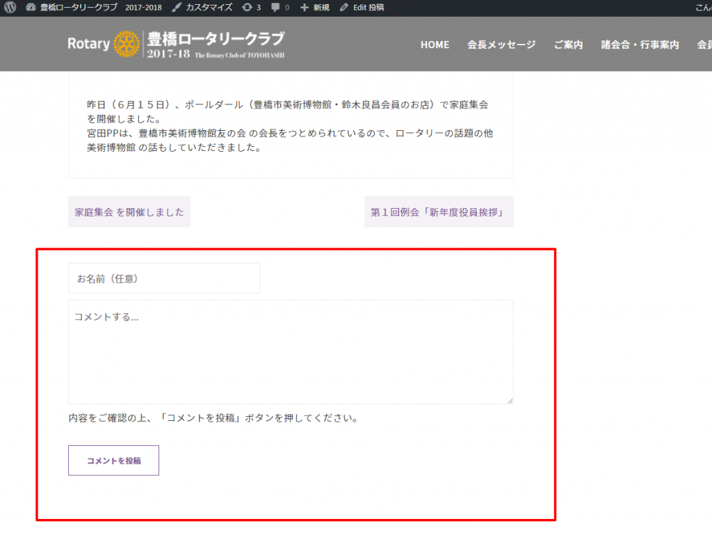Open the 会長メッセージ menu item

501,45
